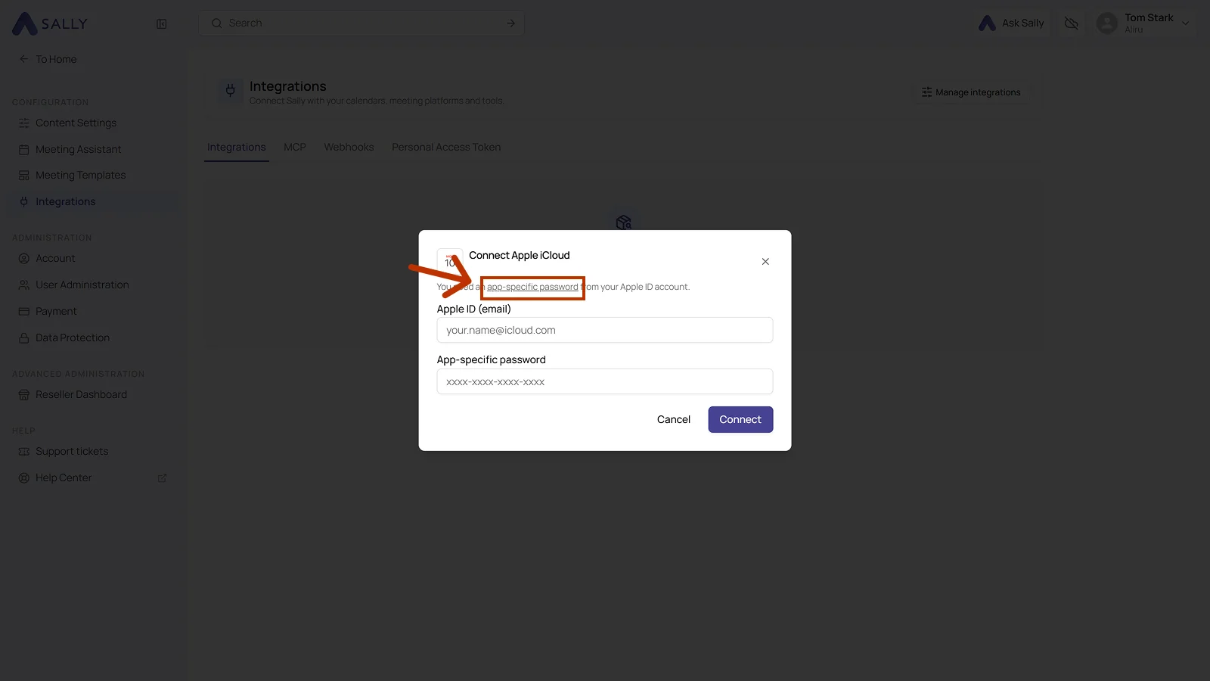Open Ask Sally assistant
The height and width of the screenshot is (681, 1210).
(x=1011, y=23)
